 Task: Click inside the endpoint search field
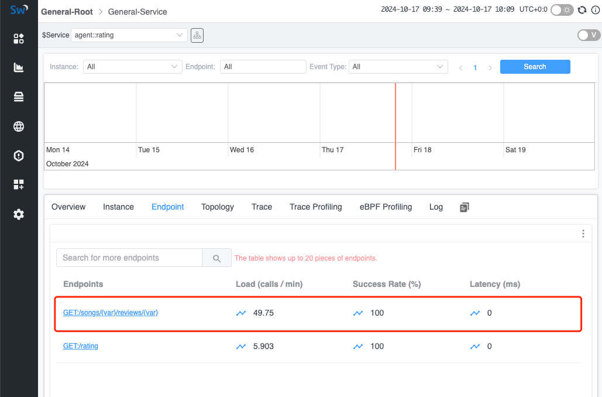129,258
